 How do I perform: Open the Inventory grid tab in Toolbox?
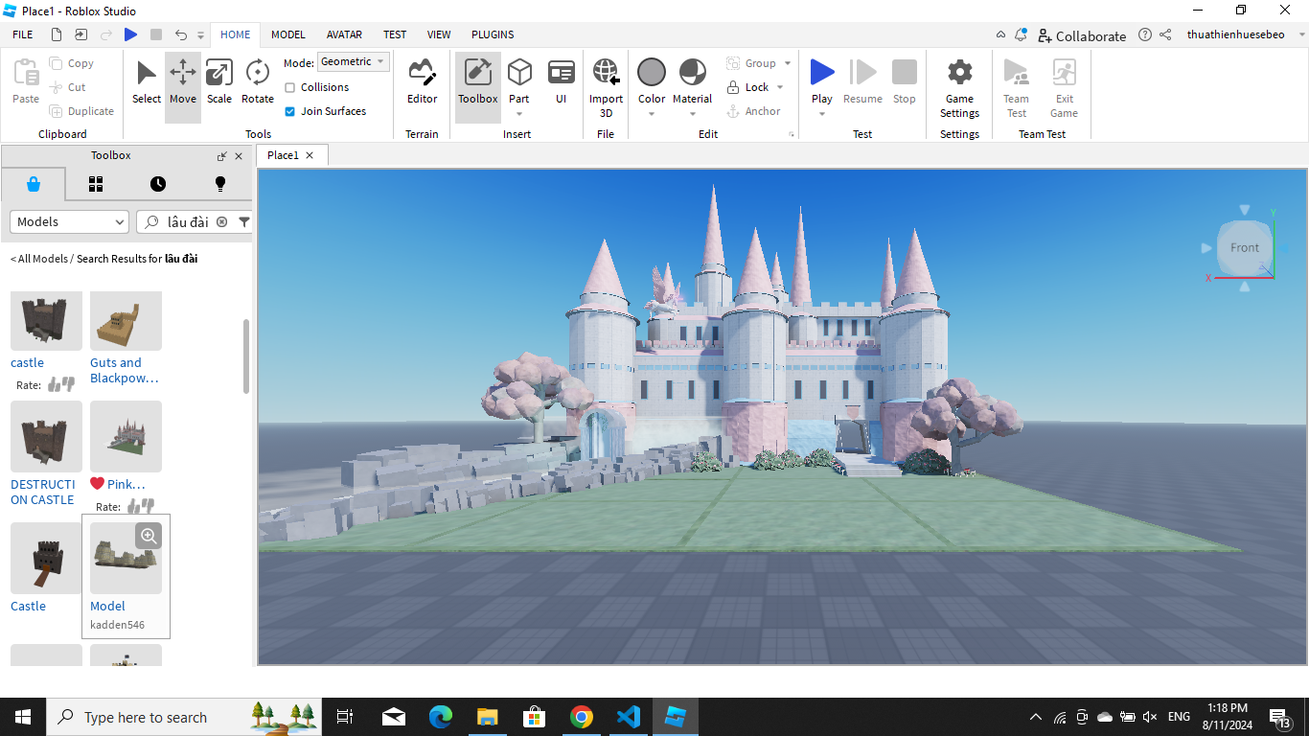[x=96, y=184]
